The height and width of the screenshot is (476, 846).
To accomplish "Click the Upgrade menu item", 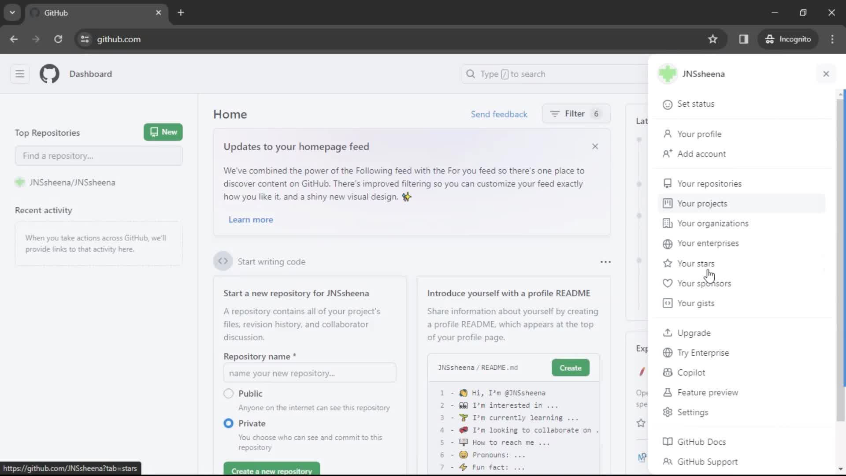I will pyautogui.click(x=742, y=333).
